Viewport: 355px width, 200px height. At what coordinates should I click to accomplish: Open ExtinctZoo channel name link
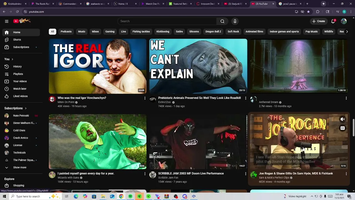pos(164,102)
